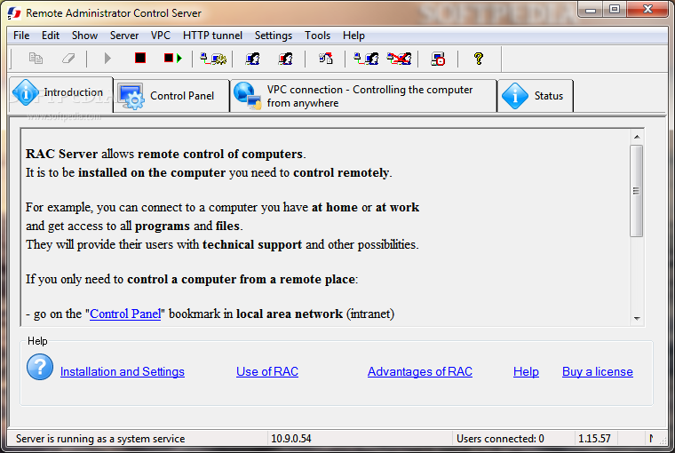675x453 pixels.
Task: Switch to the Control Panel tab
Action: 171,96
